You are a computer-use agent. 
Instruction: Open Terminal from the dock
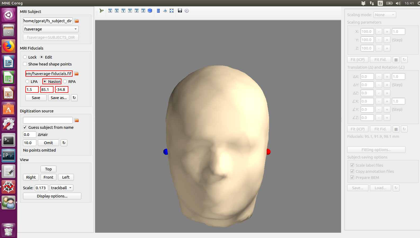point(8,140)
